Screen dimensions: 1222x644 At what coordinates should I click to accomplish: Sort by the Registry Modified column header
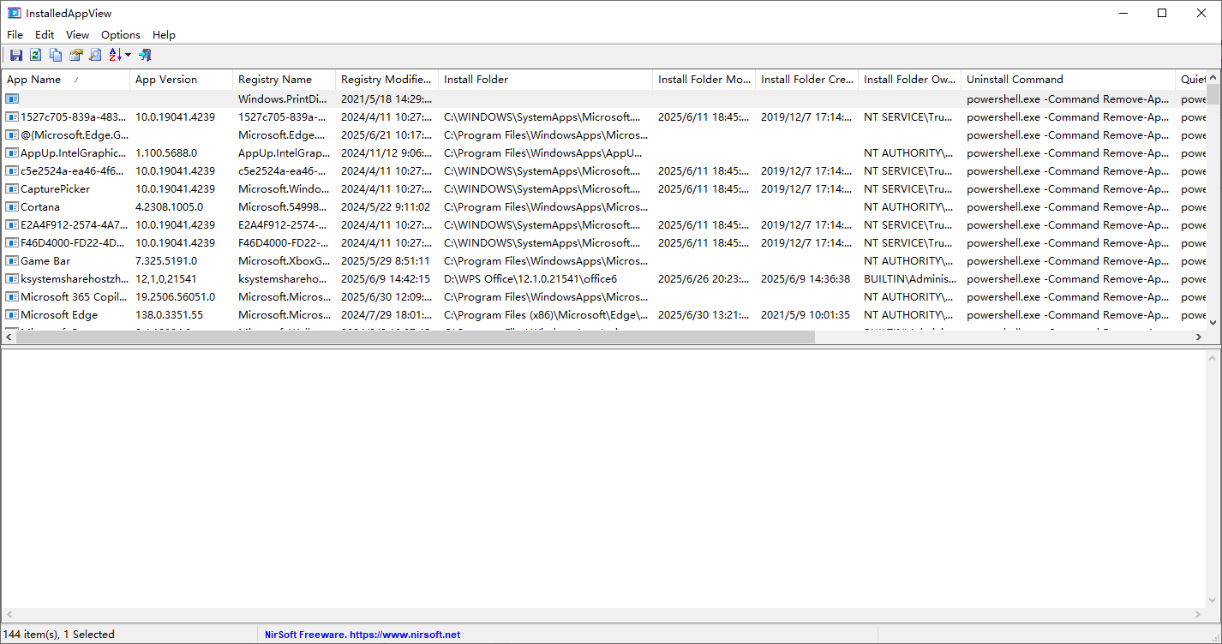386,80
